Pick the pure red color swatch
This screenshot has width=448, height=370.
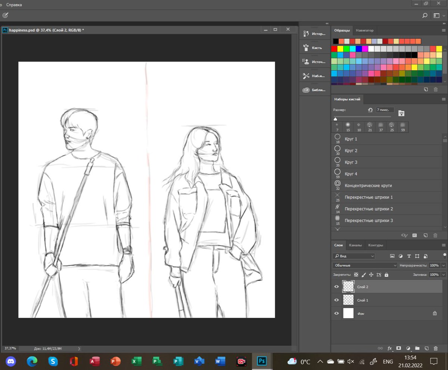[x=334, y=49]
